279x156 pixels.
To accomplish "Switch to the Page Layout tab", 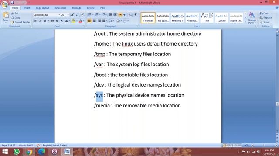I will tap(42, 8).
